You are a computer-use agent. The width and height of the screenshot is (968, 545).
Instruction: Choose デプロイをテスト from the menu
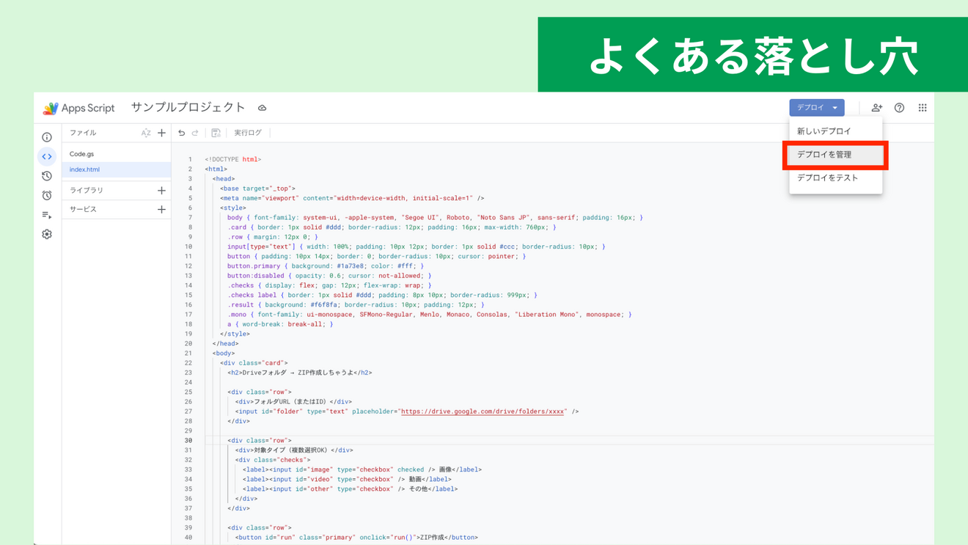(x=836, y=178)
